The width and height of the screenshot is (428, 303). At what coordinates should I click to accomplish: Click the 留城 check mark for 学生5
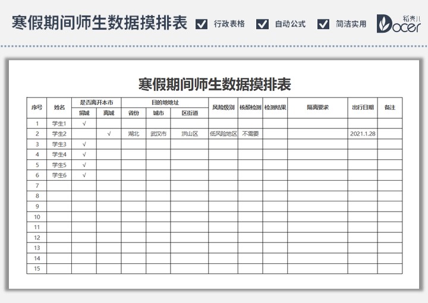(84, 165)
